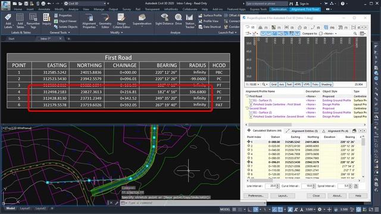Expand the Launch Pad panel
Screen dimensions: 381x214
point(227,32)
